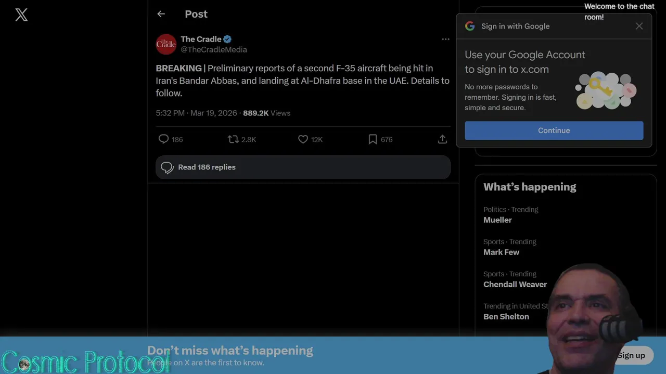This screenshot has width=666, height=374.
Task: Like the post with 12K heart
Action: click(303, 139)
